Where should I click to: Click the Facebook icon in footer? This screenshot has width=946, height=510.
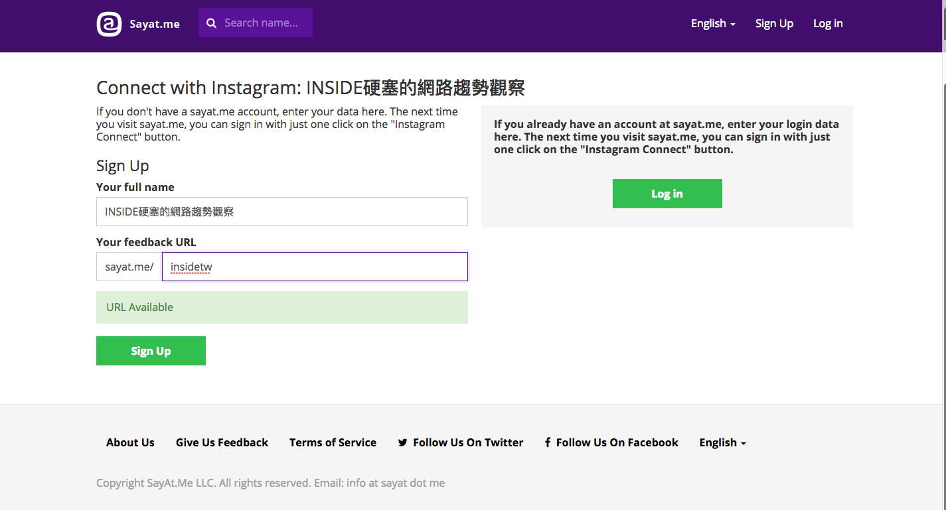coord(548,442)
